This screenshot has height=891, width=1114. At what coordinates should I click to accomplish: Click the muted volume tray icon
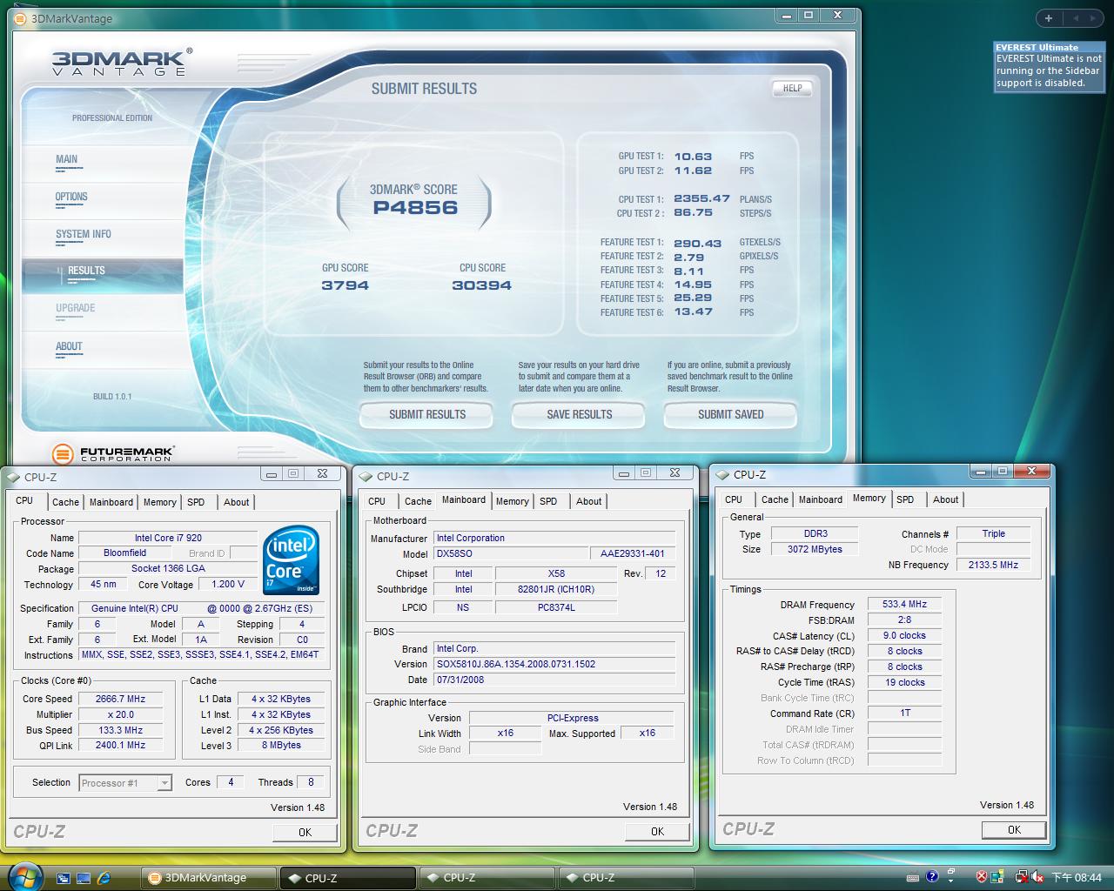1037,877
